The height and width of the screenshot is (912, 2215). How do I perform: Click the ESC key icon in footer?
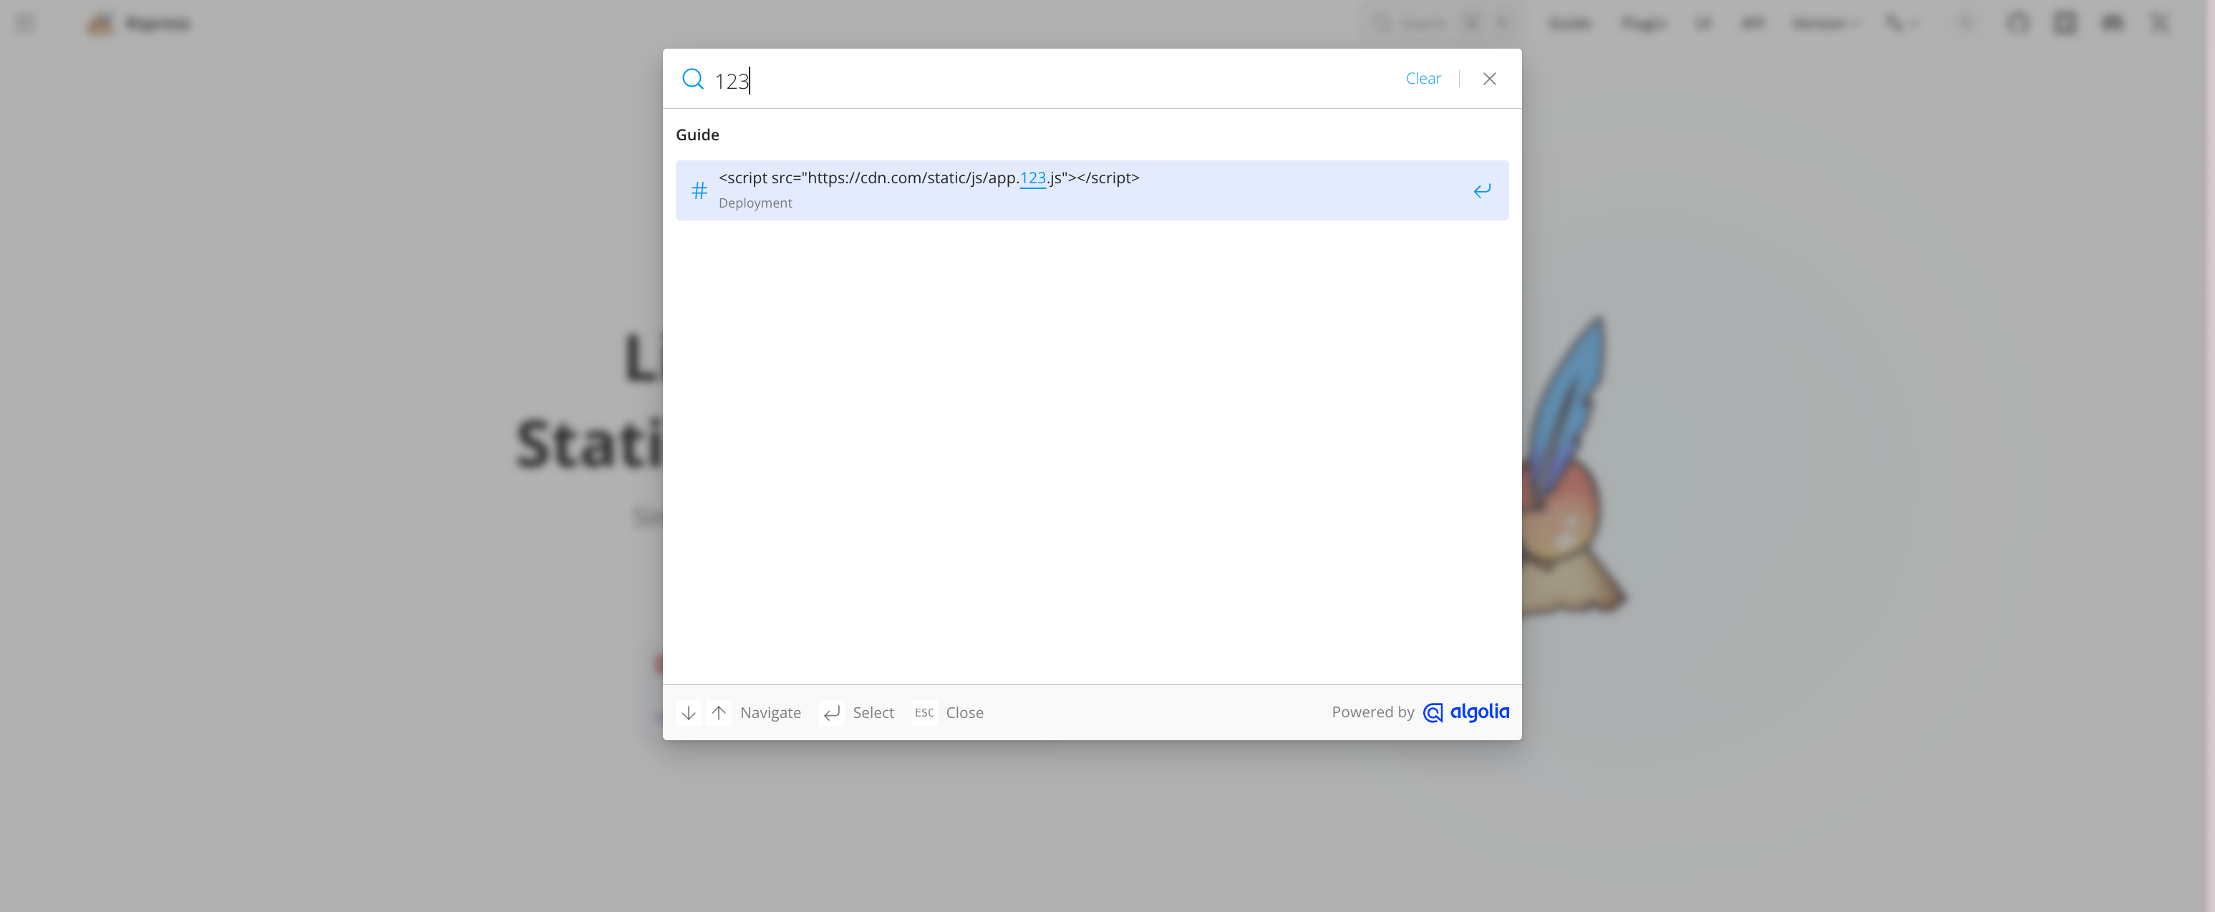pyautogui.click(x=924, y=712)
